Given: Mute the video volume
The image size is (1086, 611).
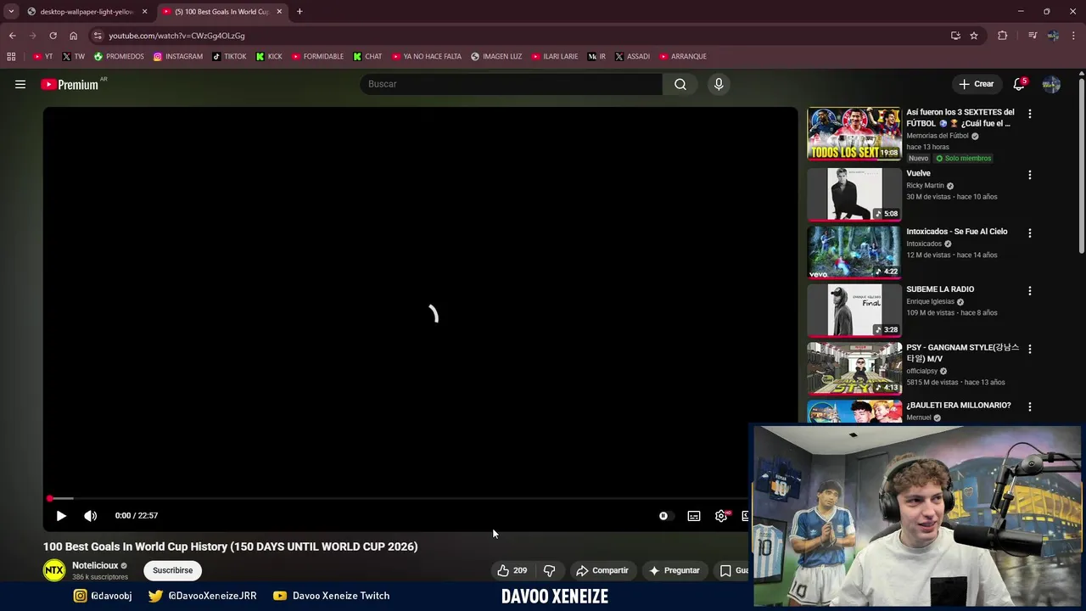Looking at the screenshot, I should point(91,515).
